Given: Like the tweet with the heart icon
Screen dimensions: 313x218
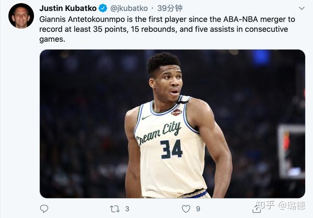Looking at the screenshot, I should pyautogui.click(x=186, y=209).
